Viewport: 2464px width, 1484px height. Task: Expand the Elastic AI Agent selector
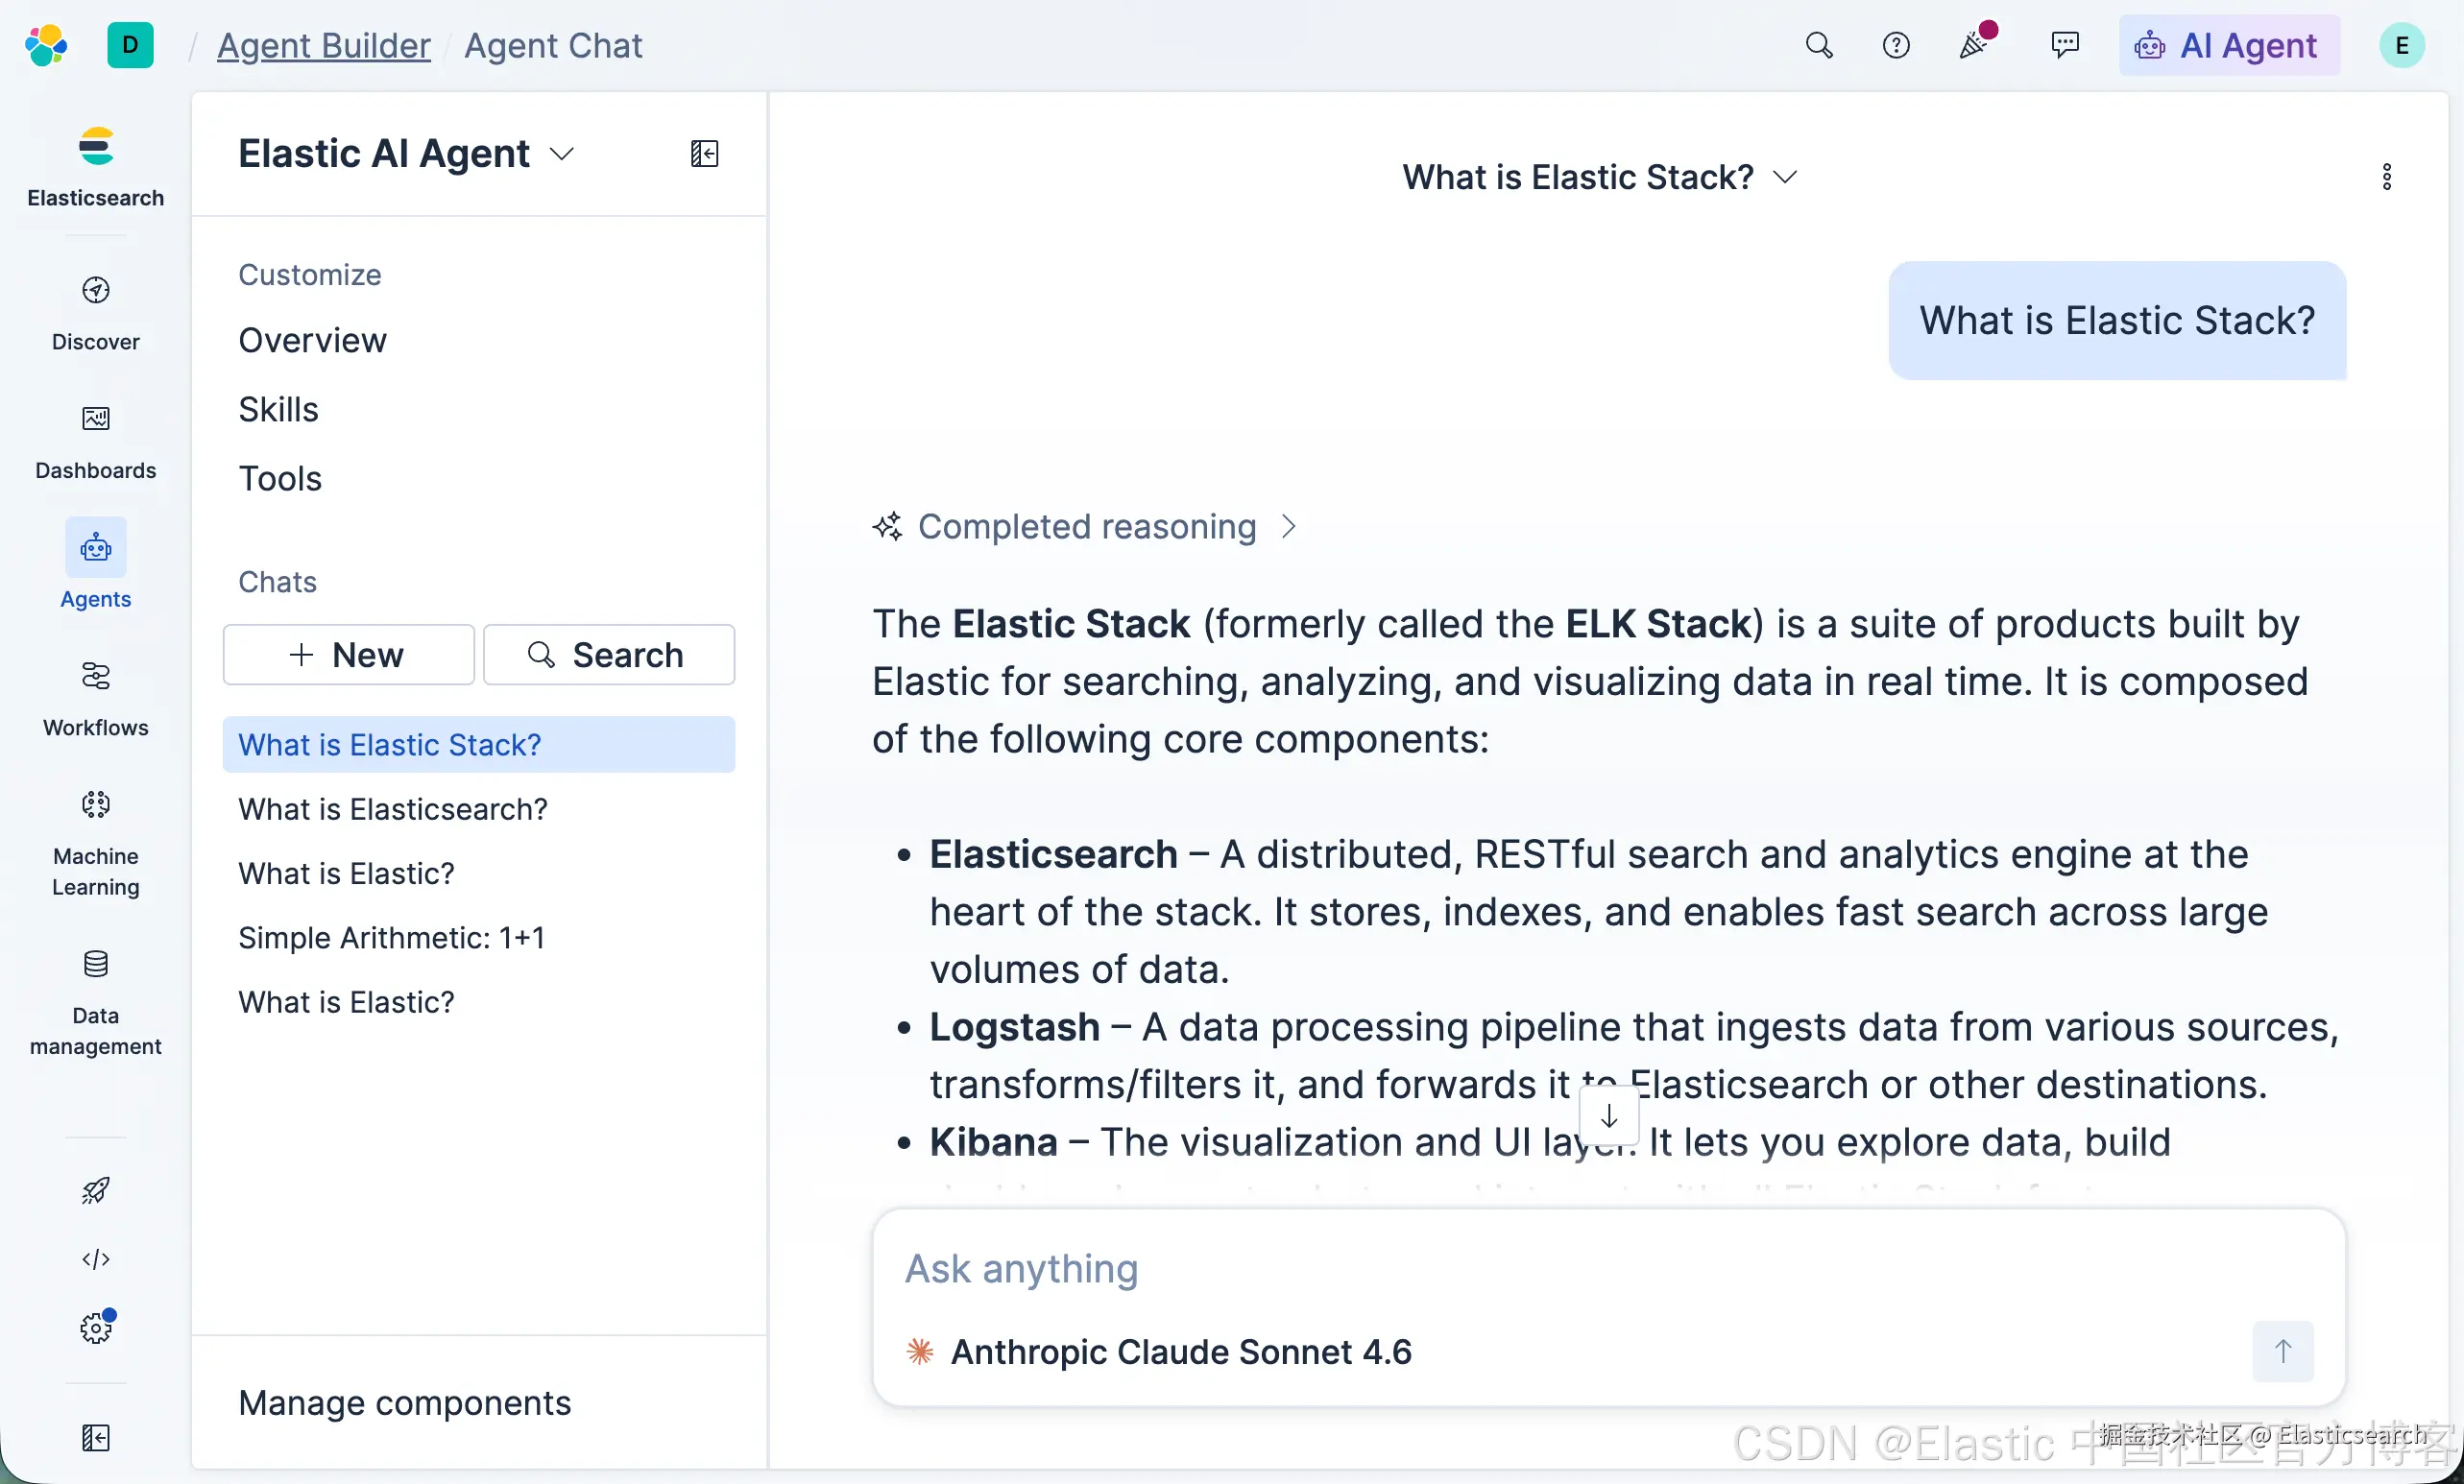pyautogui.click(x=406, y=154)
